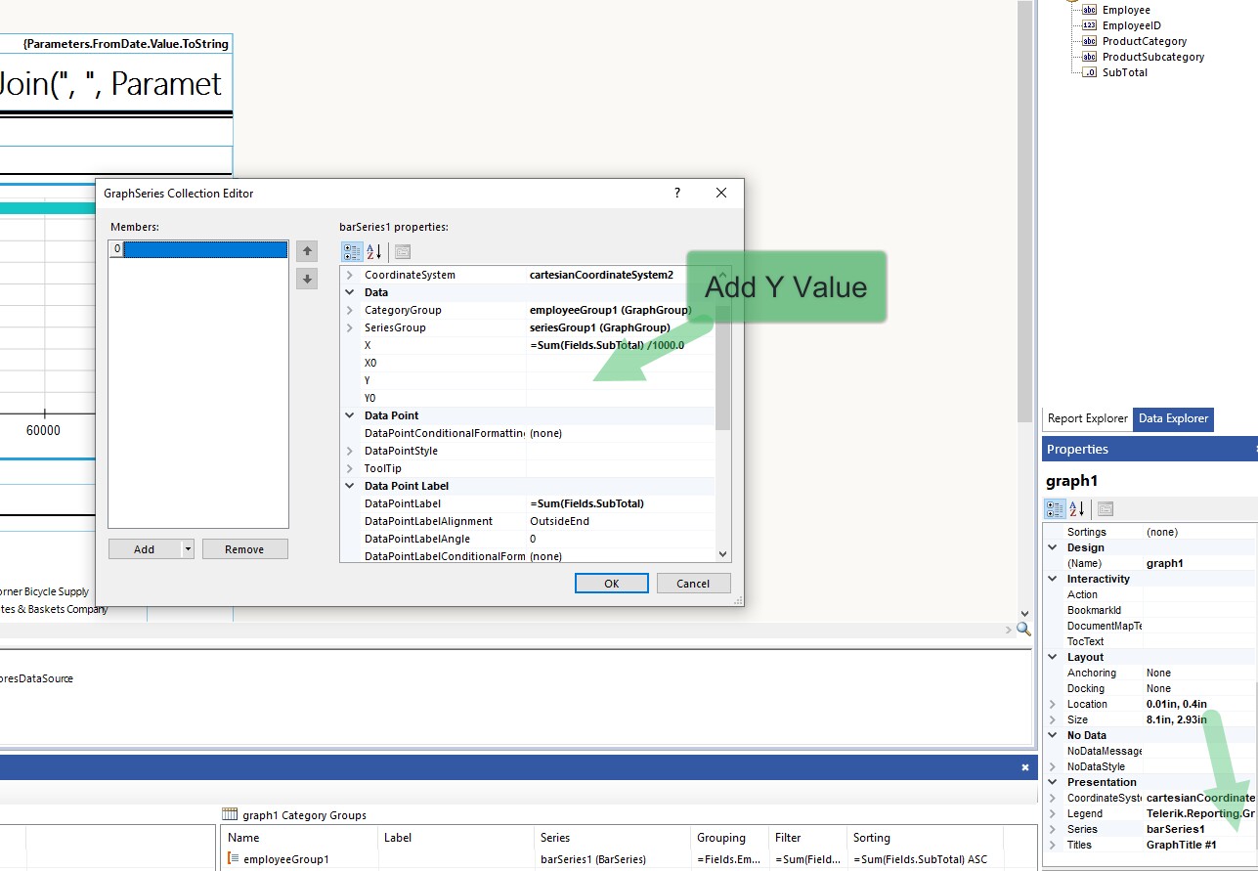Screen dimensions: 1258x871
Task: Click the dialog property grid scrollbar thumb
Action: click(x=723, y=371)
